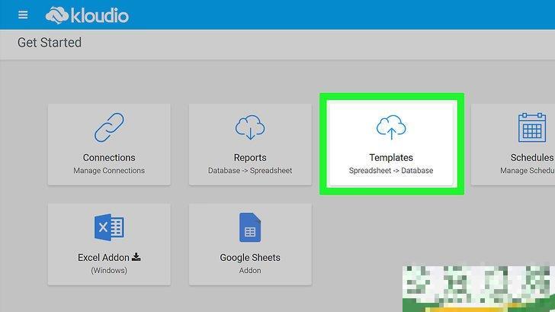The width and height of the screenshot is (555, 312).
Task: Click the Excel spreadsheet icon
Action: coord(109,227)
